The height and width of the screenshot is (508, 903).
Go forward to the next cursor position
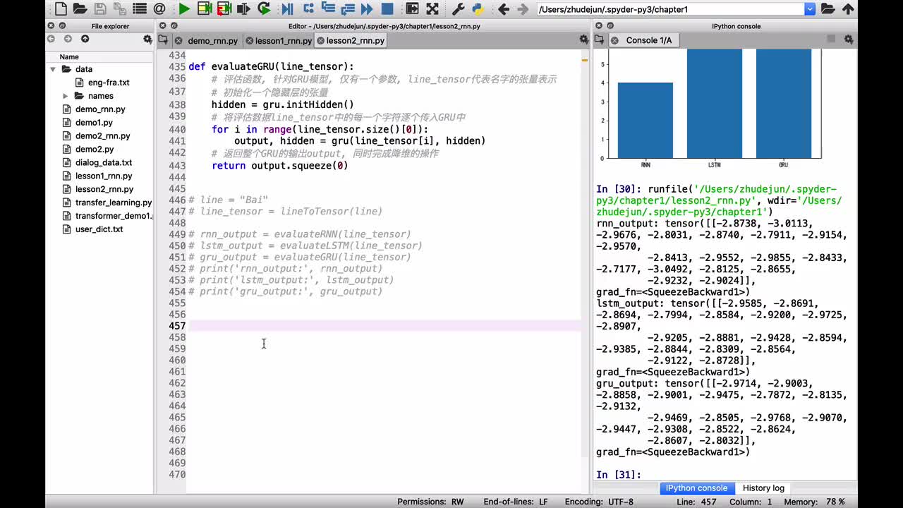523,9
